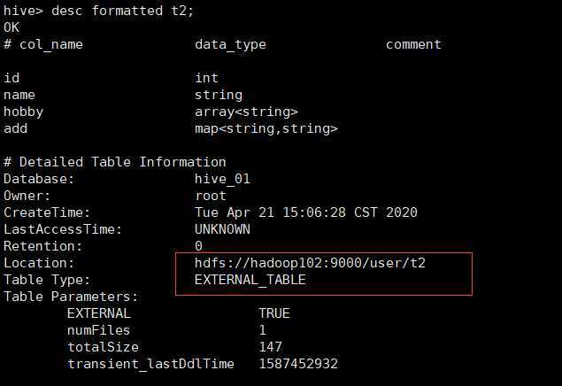Click the EXTERNAL_TABLE table type value
The image size is (562, 386).
click(x=250, y=280)
